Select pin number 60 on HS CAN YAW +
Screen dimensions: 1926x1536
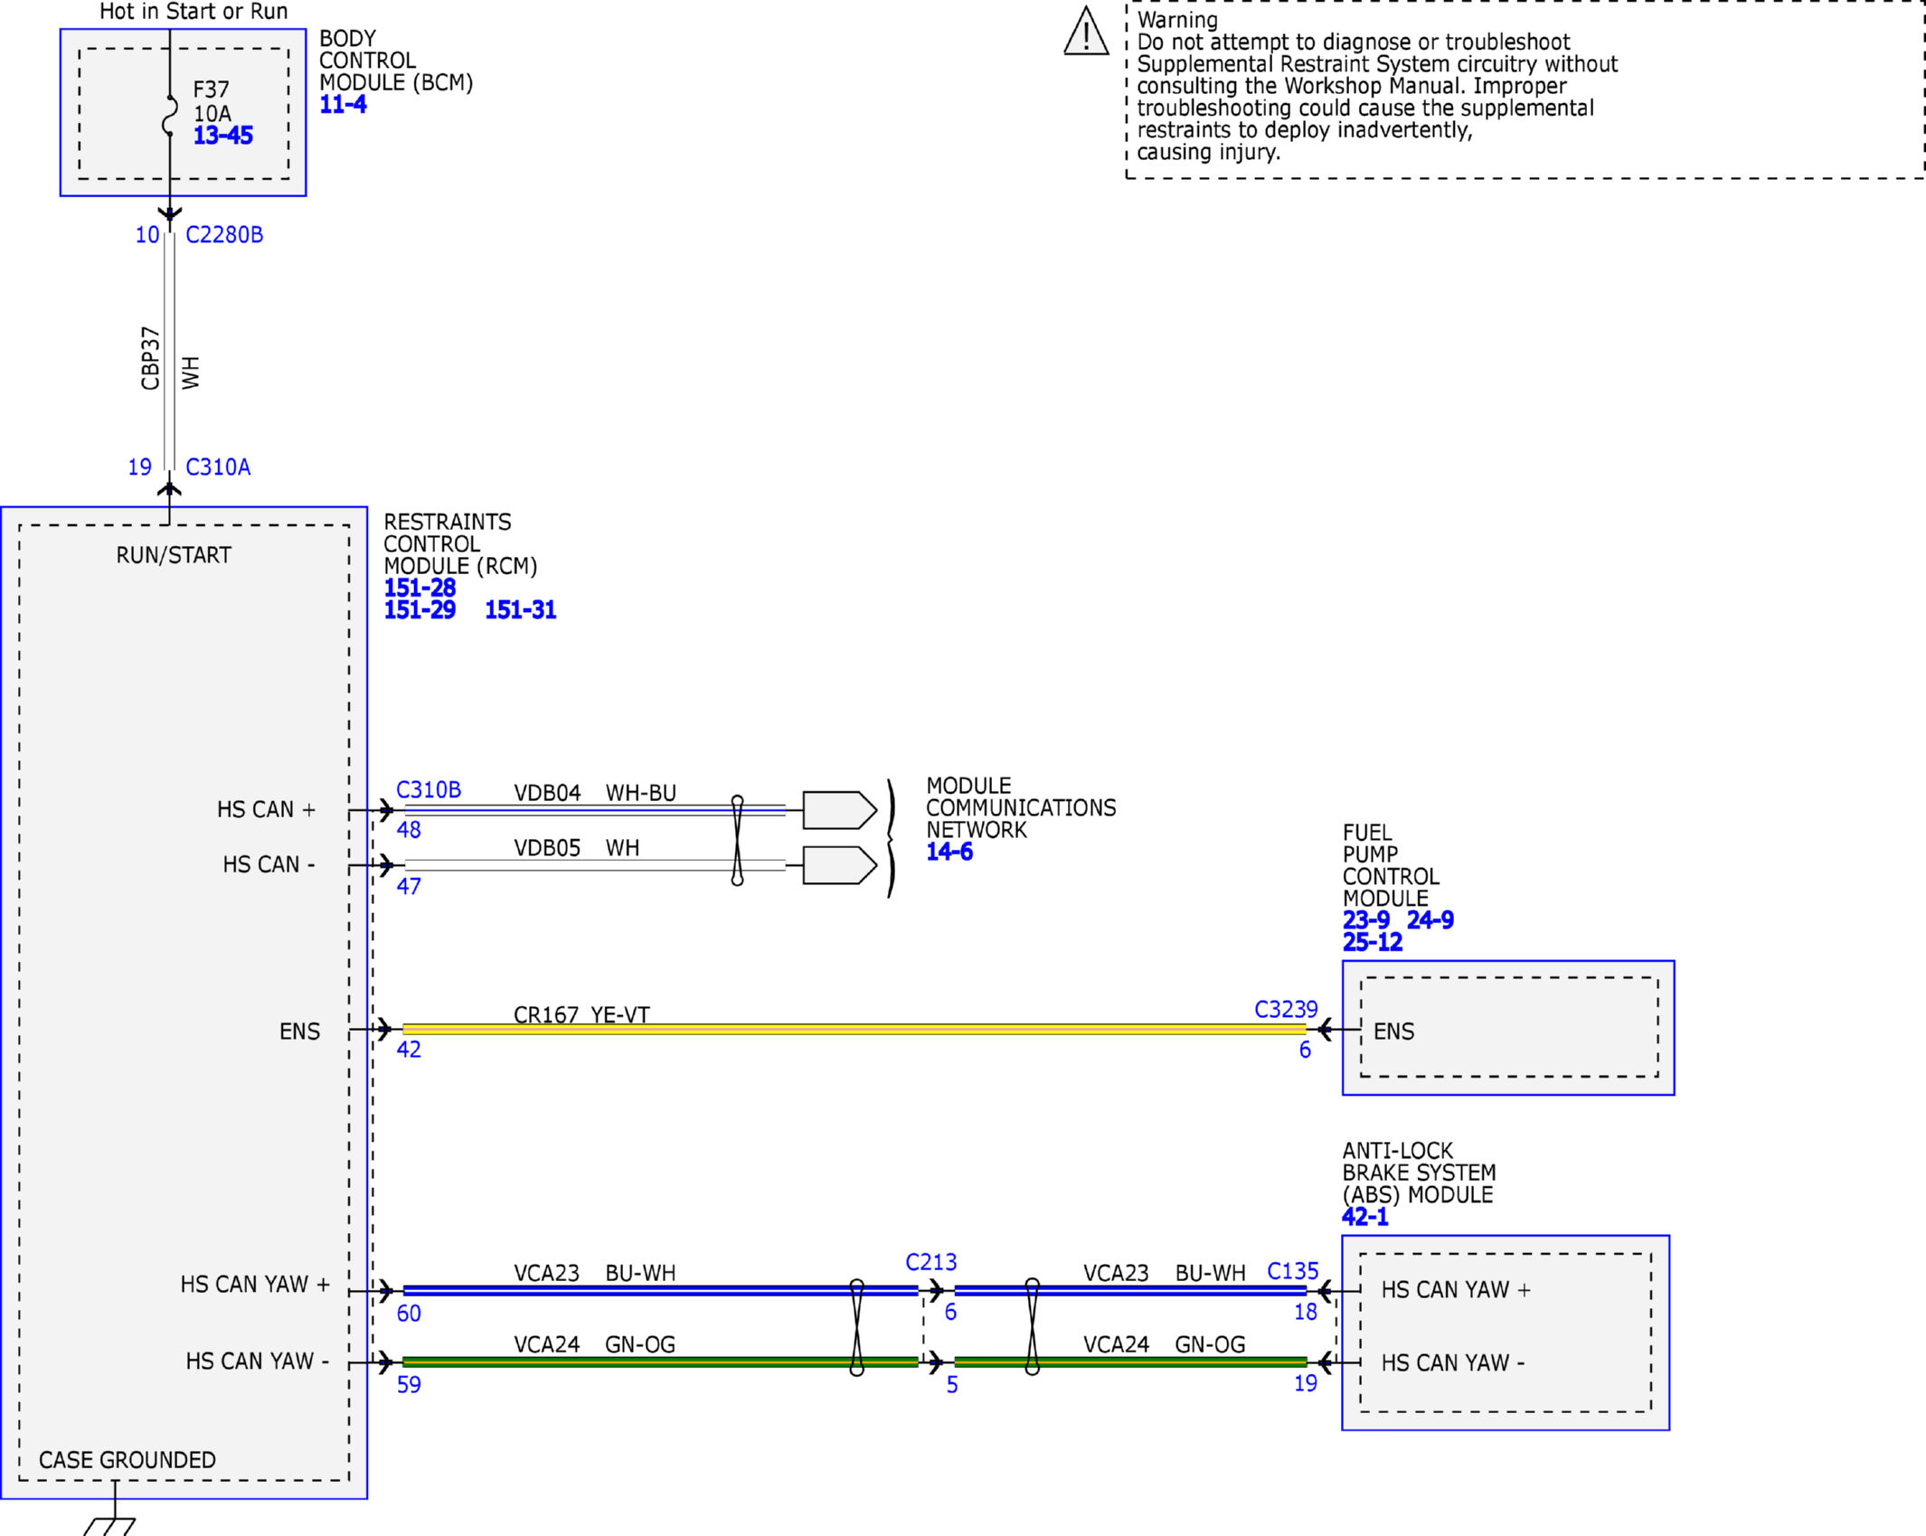tap(409, 1314)
